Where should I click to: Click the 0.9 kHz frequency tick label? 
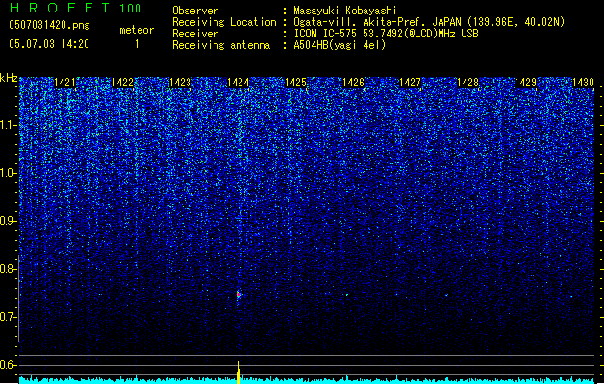[x=9, y=221]
